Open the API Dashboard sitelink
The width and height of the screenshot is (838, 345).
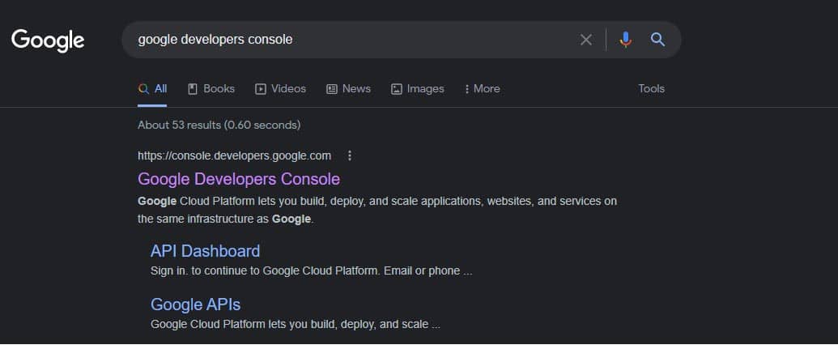(205, 251)
